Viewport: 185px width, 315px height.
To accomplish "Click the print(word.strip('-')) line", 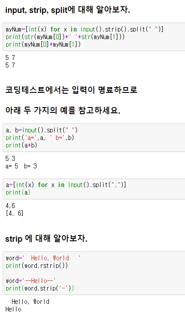I will [40, 288].
